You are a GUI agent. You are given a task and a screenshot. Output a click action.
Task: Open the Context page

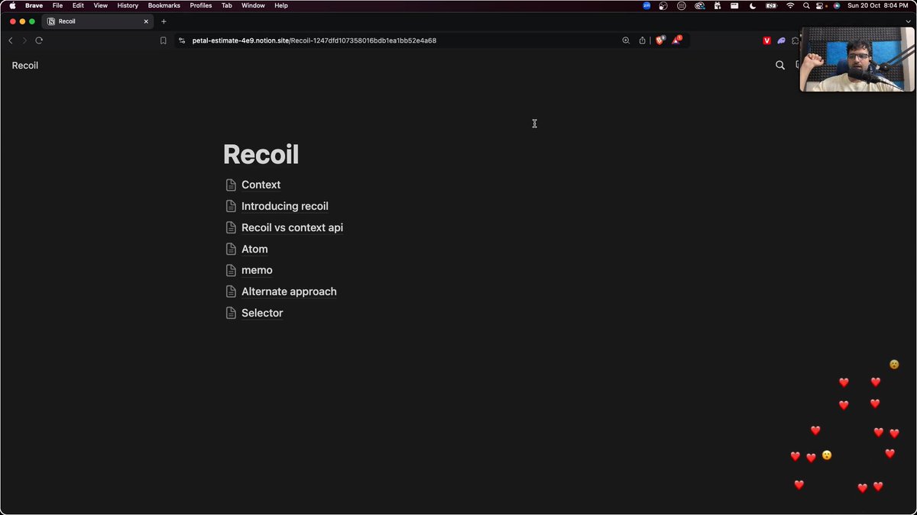pyautogui.click(x=261, y=185)
